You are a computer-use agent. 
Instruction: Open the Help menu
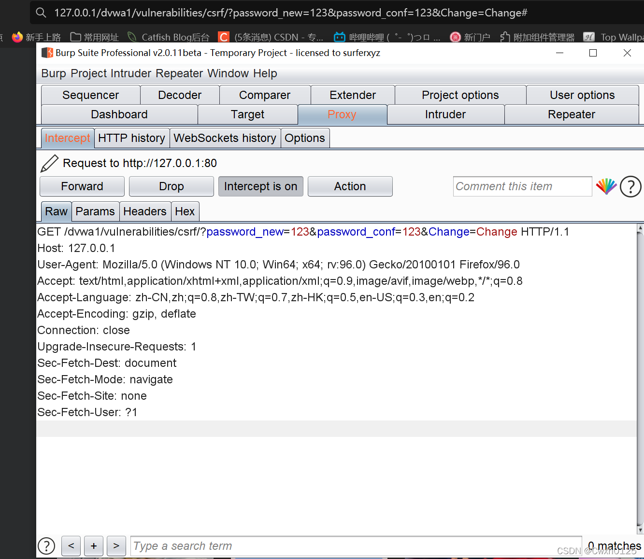pos(265,73)
